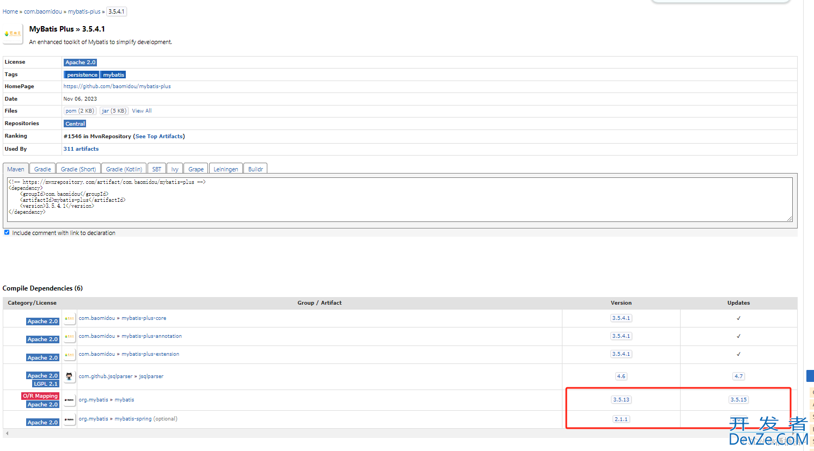Click mybatis-spring version 2.1.1
Screen dimensions: 814x451
[621, 419]
